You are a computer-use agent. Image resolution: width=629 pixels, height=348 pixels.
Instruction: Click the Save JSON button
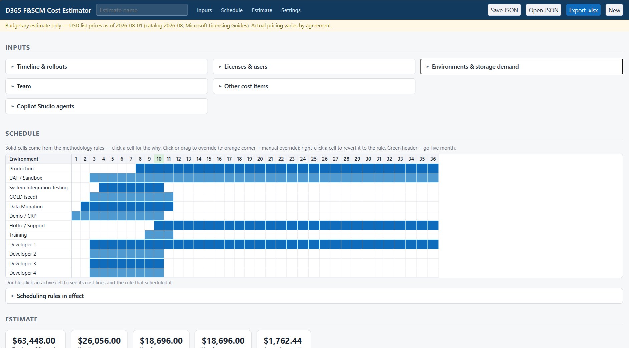(x=504, y=10)
